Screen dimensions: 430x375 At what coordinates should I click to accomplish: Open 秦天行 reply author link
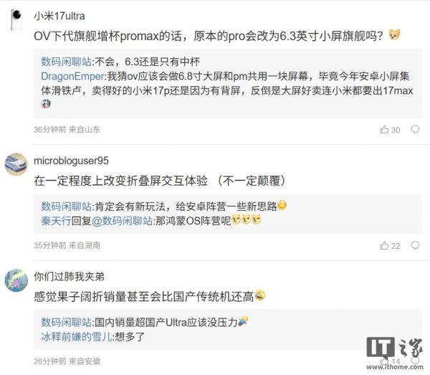coord(56,221)
